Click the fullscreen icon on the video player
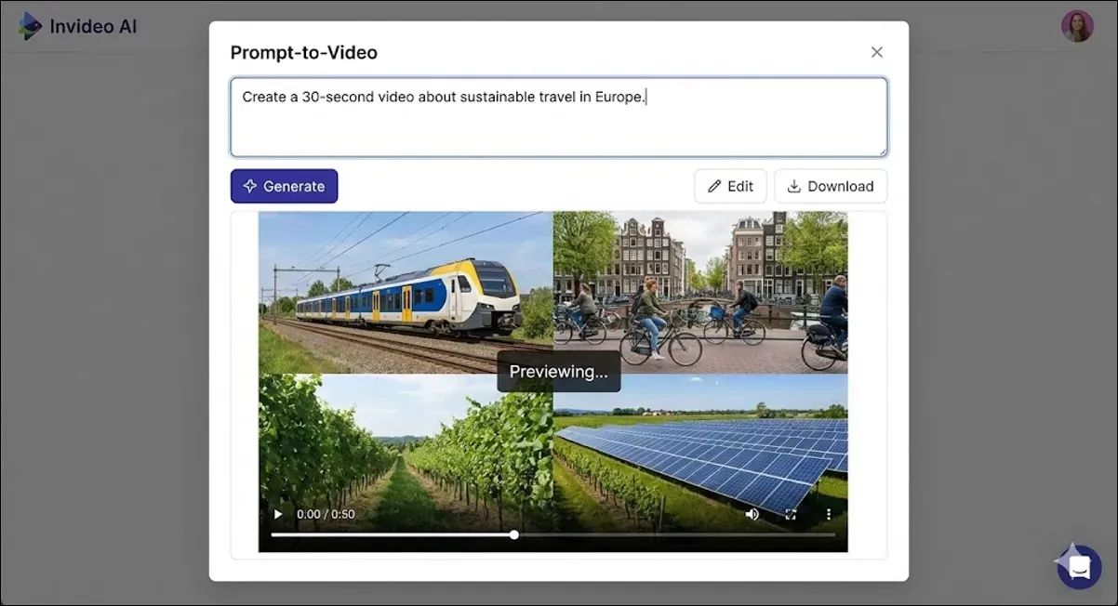 point(791,514)
